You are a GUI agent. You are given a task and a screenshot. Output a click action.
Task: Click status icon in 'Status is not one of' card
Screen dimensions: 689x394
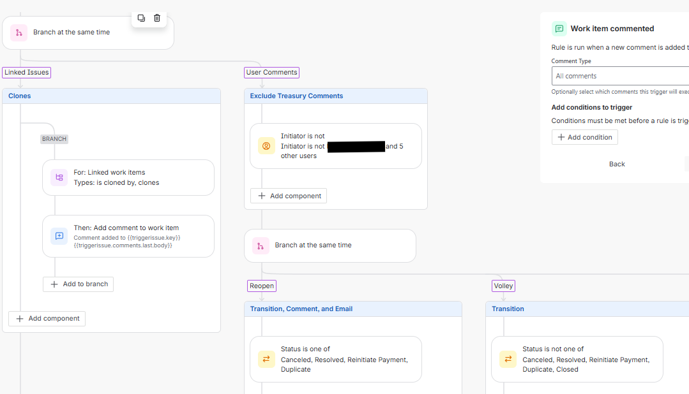(508, 359)
